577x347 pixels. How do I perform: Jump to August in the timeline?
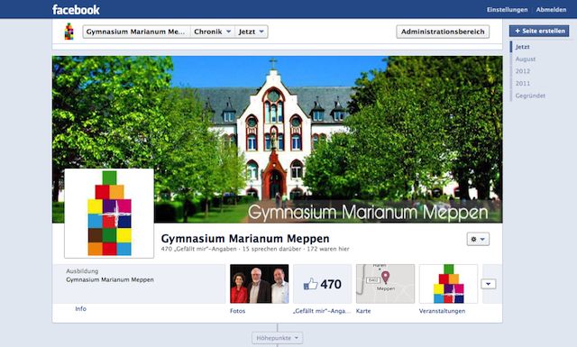coord(525,59)
